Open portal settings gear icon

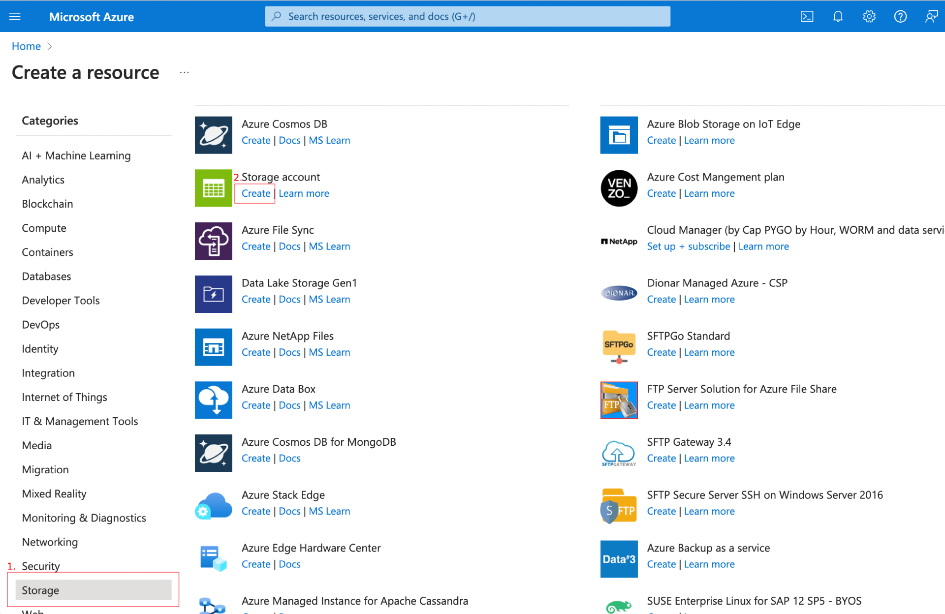[x=869, y=17]
